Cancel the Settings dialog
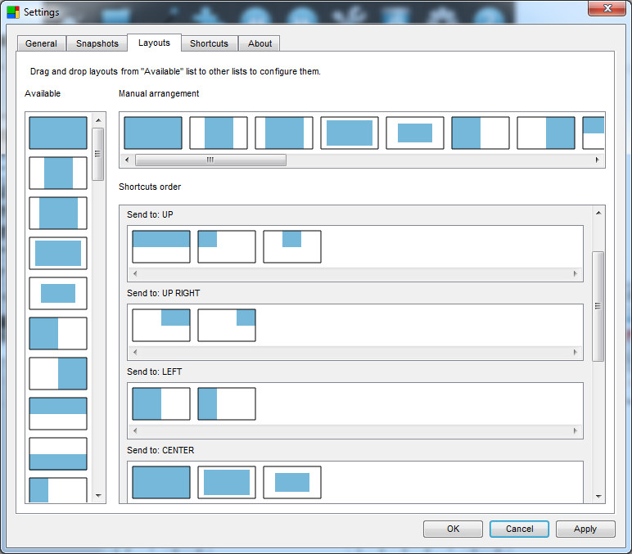The image size is (632, 554). [x=519, y=529]
